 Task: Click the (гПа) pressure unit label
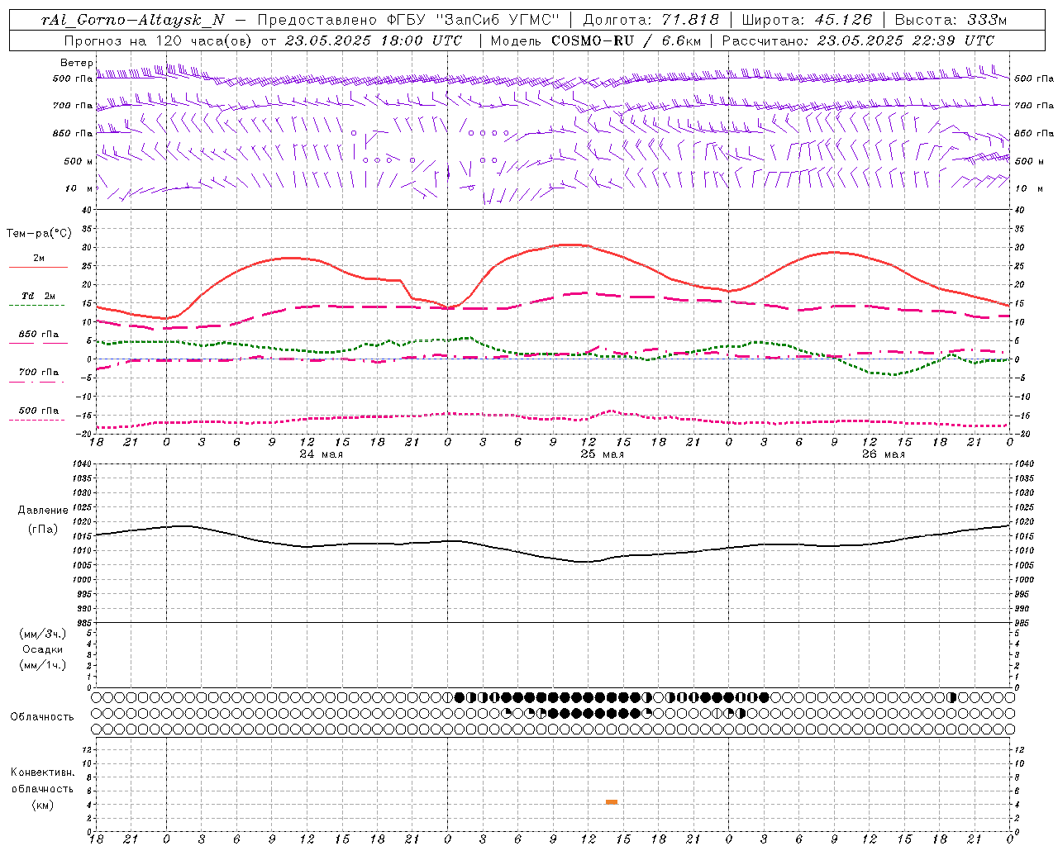click(43, 530)
